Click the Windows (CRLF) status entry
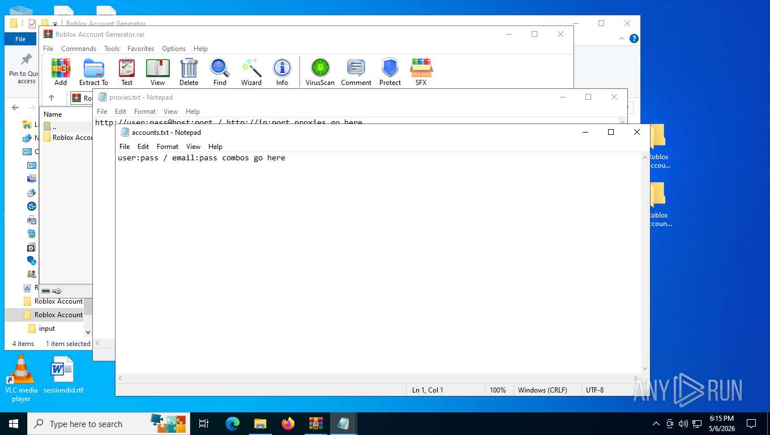The image size is (770, 435). point(542,390)
